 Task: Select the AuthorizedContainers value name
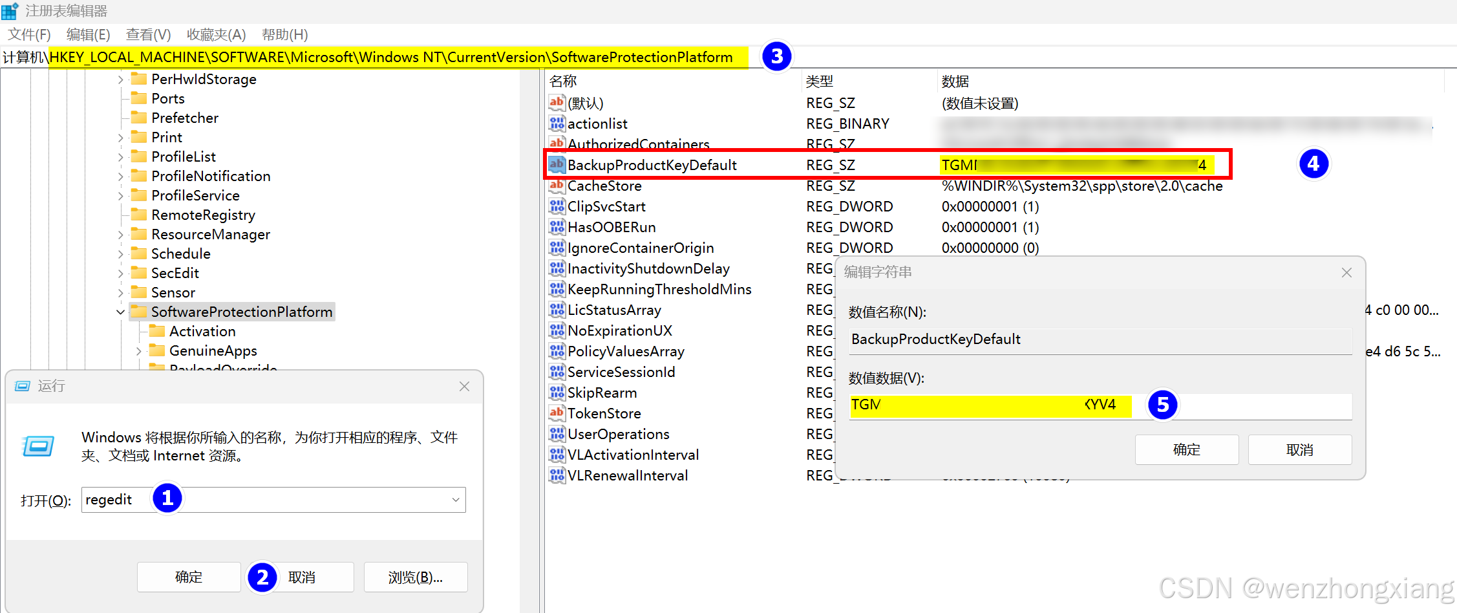coord(639,144)
